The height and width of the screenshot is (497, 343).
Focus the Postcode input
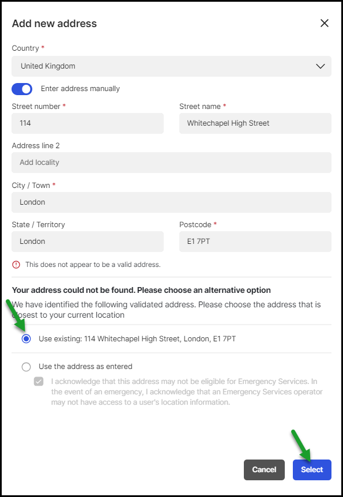point(255,242)
